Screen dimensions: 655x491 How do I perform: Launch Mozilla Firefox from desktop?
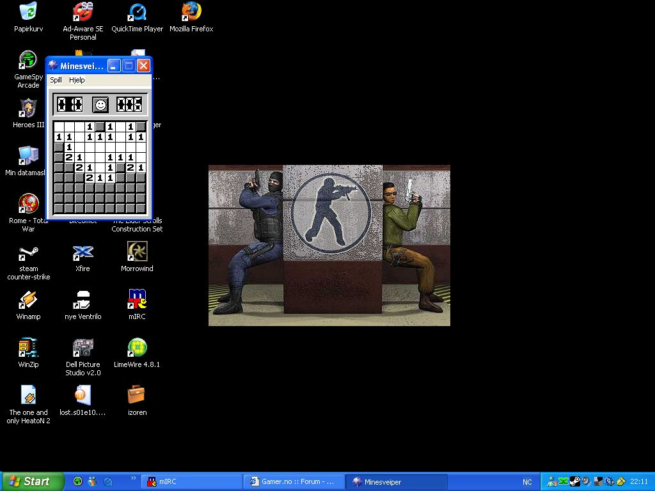(191, 17)
